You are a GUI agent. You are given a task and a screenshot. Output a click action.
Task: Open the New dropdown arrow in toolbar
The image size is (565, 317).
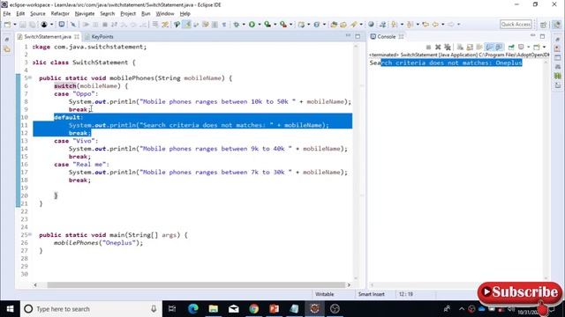point(15,25)
